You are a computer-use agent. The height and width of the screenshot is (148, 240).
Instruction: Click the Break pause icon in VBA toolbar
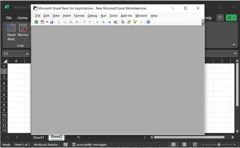[103, 22]
